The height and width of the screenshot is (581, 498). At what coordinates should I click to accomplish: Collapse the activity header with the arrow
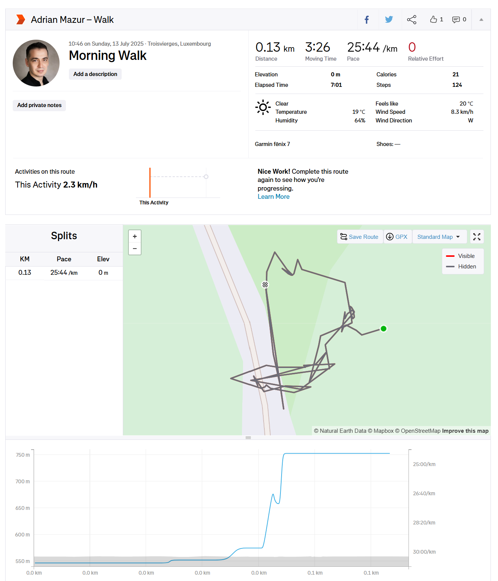pos(481,20)
